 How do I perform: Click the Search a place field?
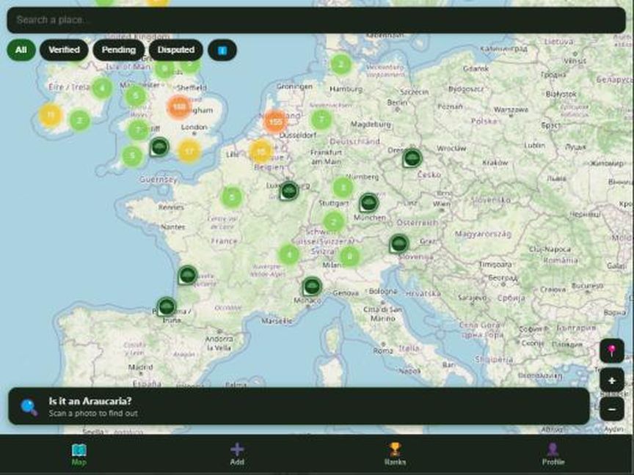pos(316,20)
